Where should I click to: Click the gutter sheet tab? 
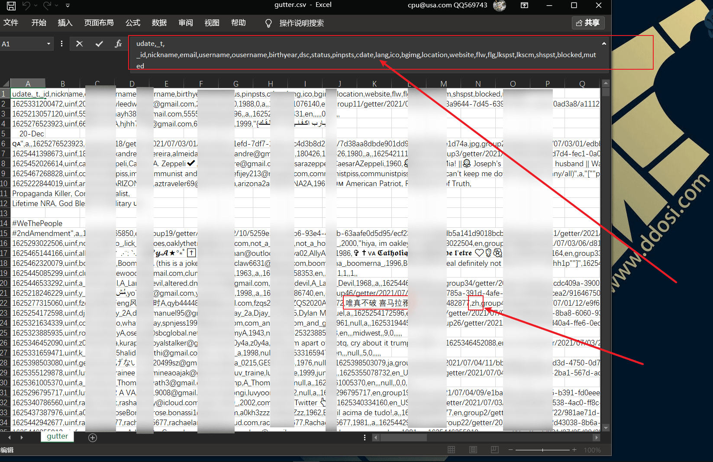click(x=57, y=436)
